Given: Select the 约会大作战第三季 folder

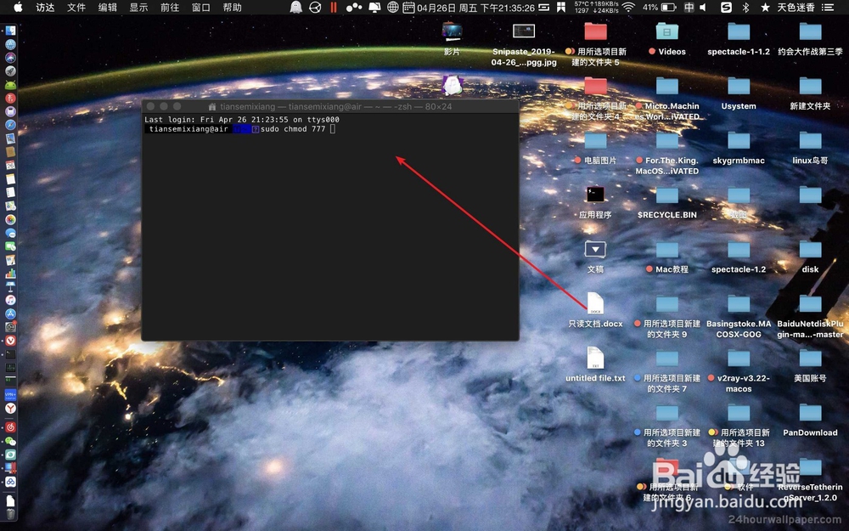Looking at the screenshot, I should [810, 39].
